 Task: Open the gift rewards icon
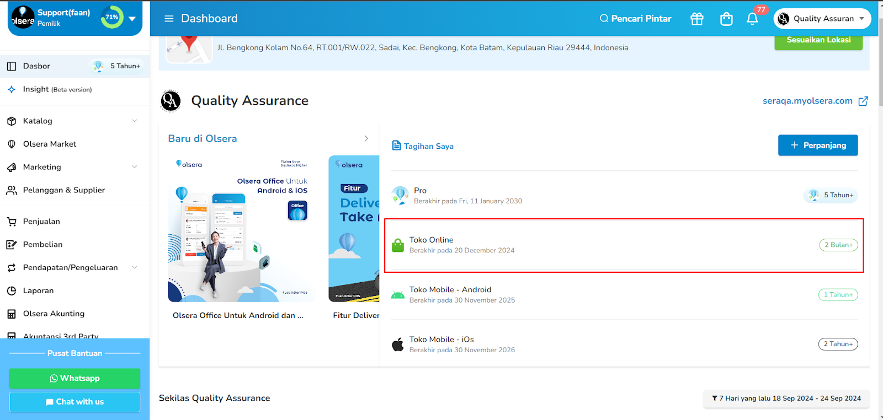point(697,19)
